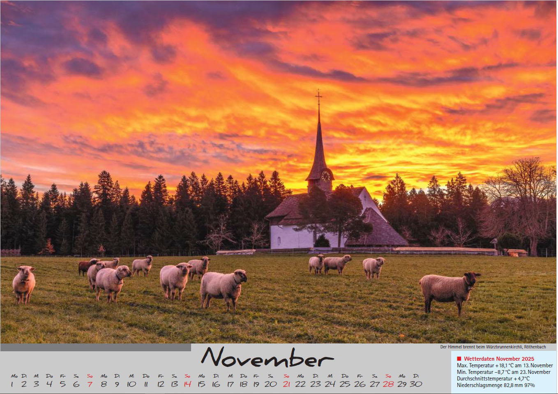558x394 pixels.
Task: Select day 30 at the row end
Action: 416,384
